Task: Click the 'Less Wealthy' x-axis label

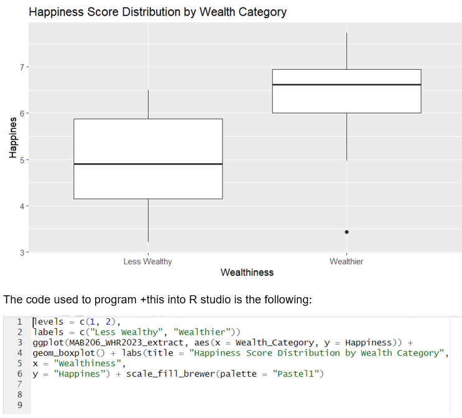Action: 147,262
